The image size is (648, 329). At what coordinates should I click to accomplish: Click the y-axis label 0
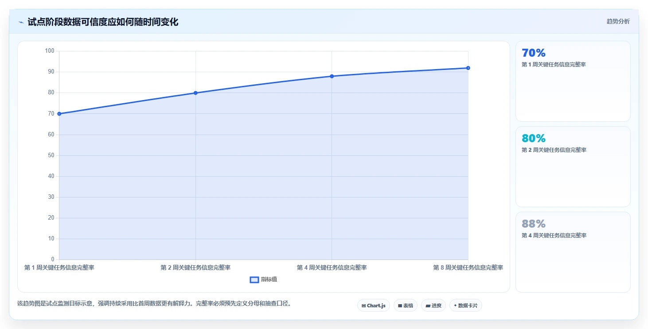(x=53, y=259)
